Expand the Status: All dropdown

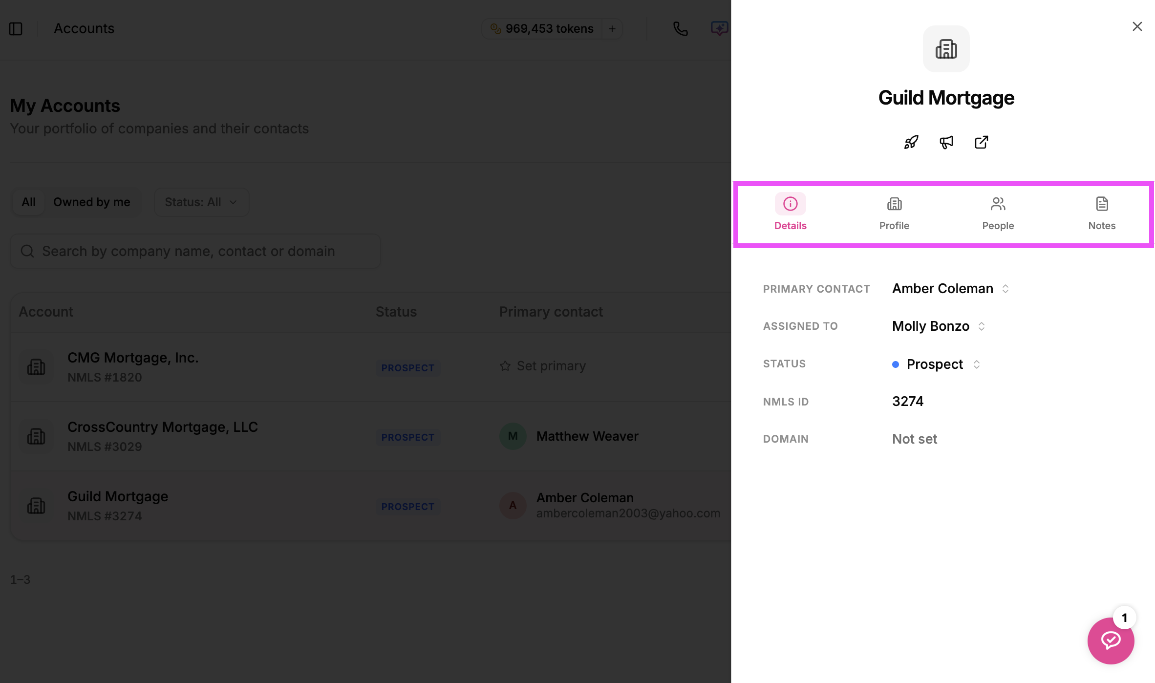[201, 202]
